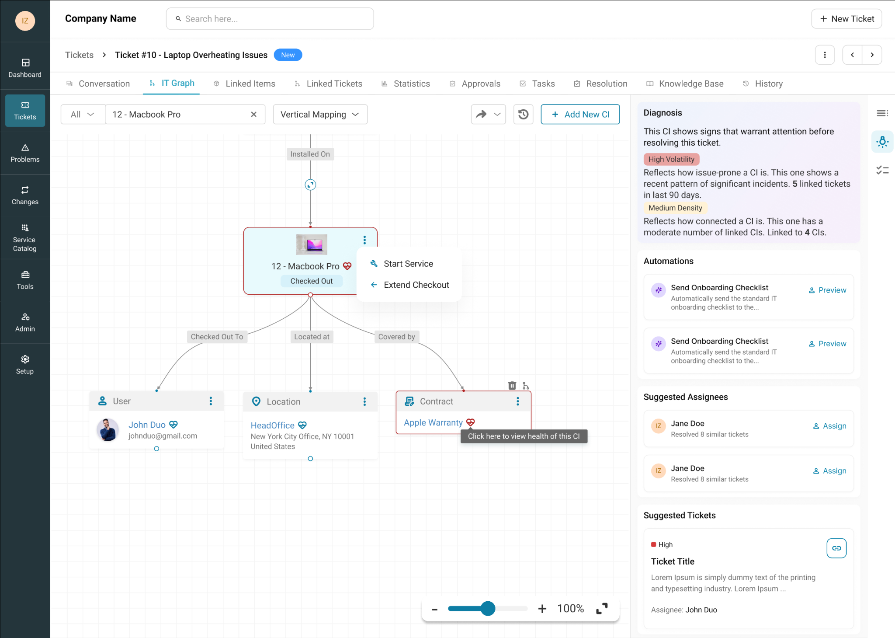Delete the Contract node with trash icon
The width and height of the screenshot is (895, 638).
[x=512, y=385]
